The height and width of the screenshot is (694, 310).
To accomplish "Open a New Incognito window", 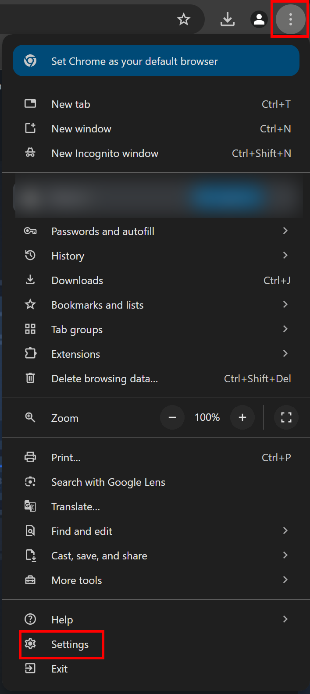I will (105, 153).
